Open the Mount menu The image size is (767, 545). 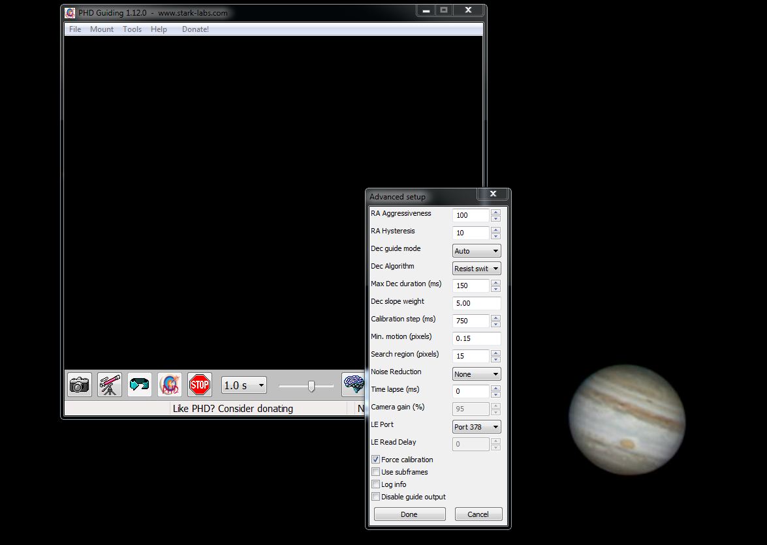[102, 29]
